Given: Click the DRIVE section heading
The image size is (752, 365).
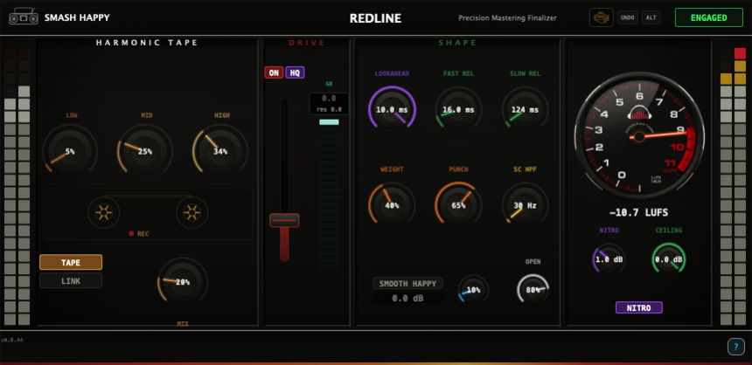Looking at the screenshot, I should pos(307,43).
